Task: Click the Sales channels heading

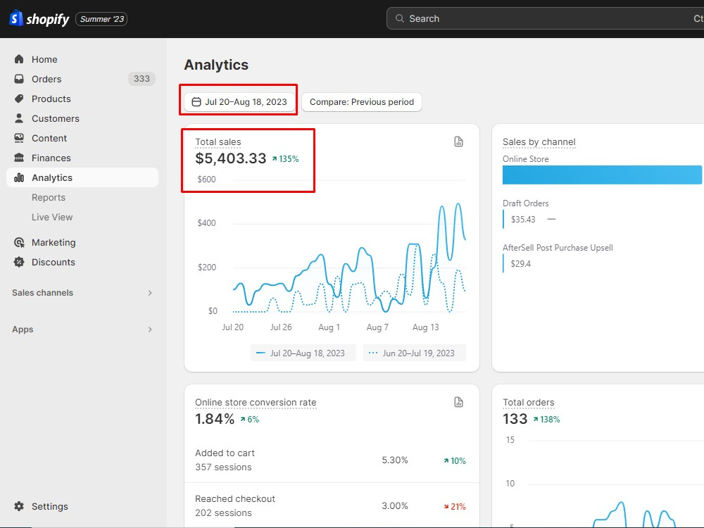Action: pos(43,293)
